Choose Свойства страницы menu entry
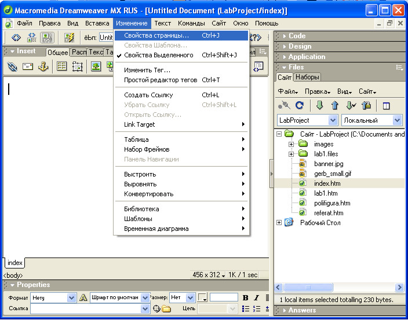The image size is (408, 320). pyautogui.click(x=181, y=35)
